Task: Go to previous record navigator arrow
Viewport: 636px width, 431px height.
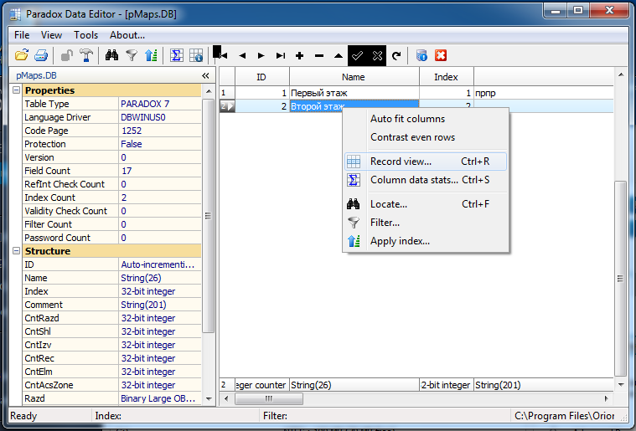Action: [242, 55]
